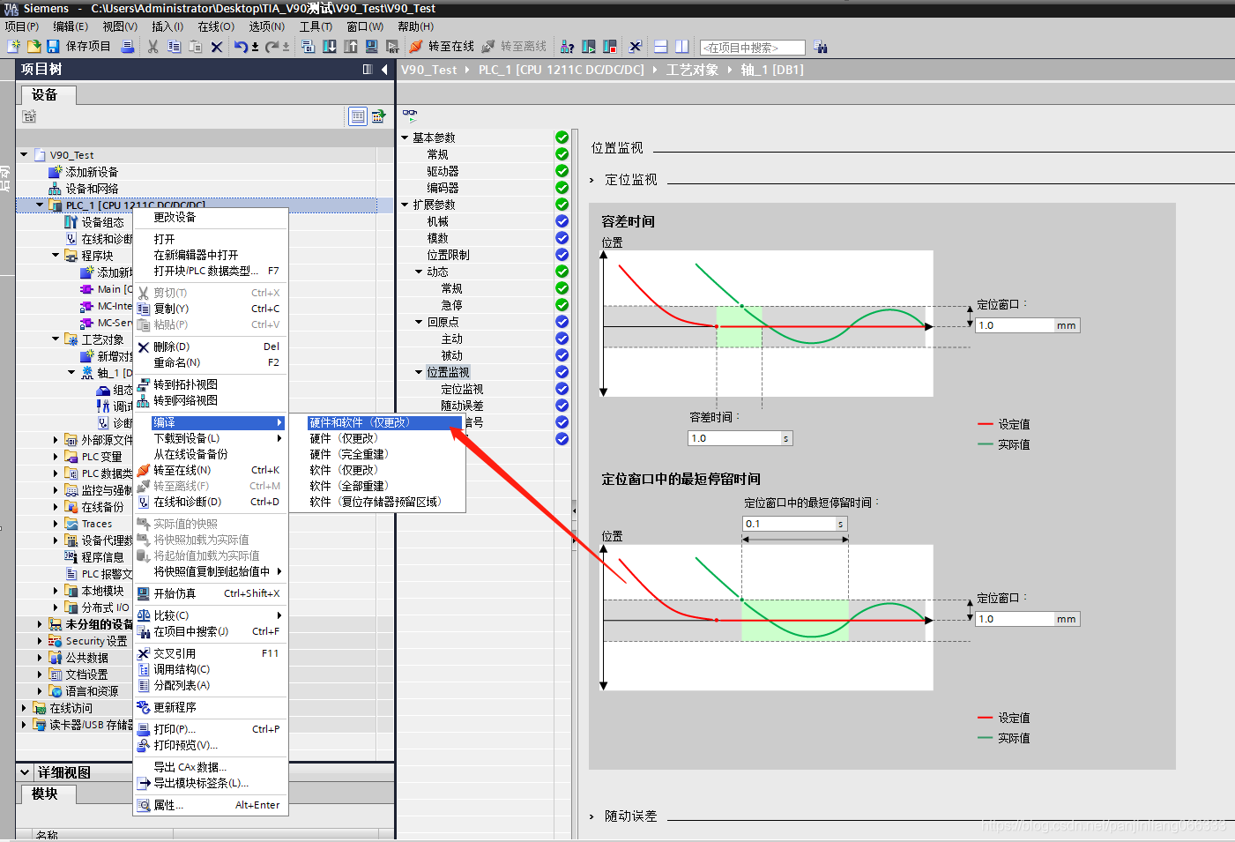Choose 软件（全部重建）in submenu

(x=349, y=486)
